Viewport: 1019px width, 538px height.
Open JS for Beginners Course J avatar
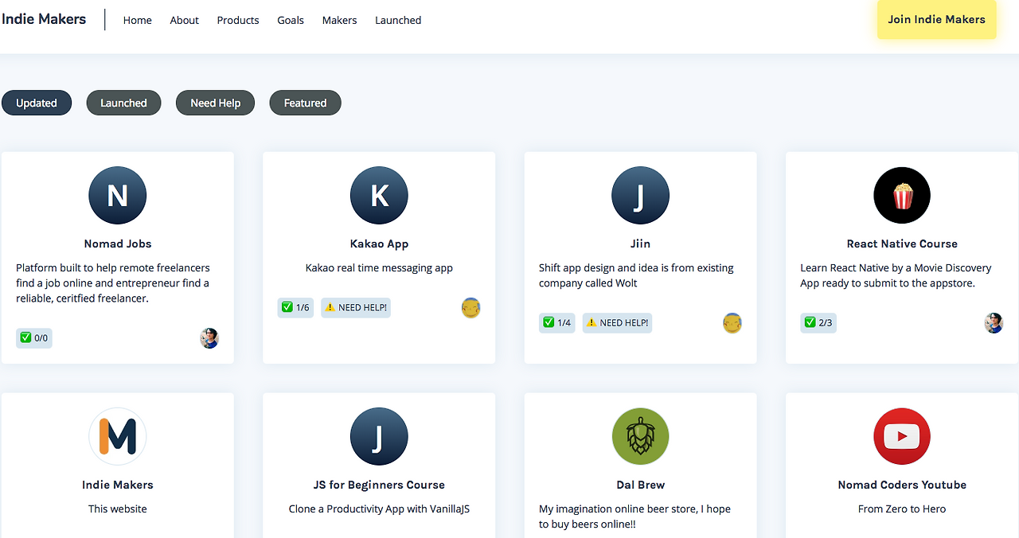379,436
